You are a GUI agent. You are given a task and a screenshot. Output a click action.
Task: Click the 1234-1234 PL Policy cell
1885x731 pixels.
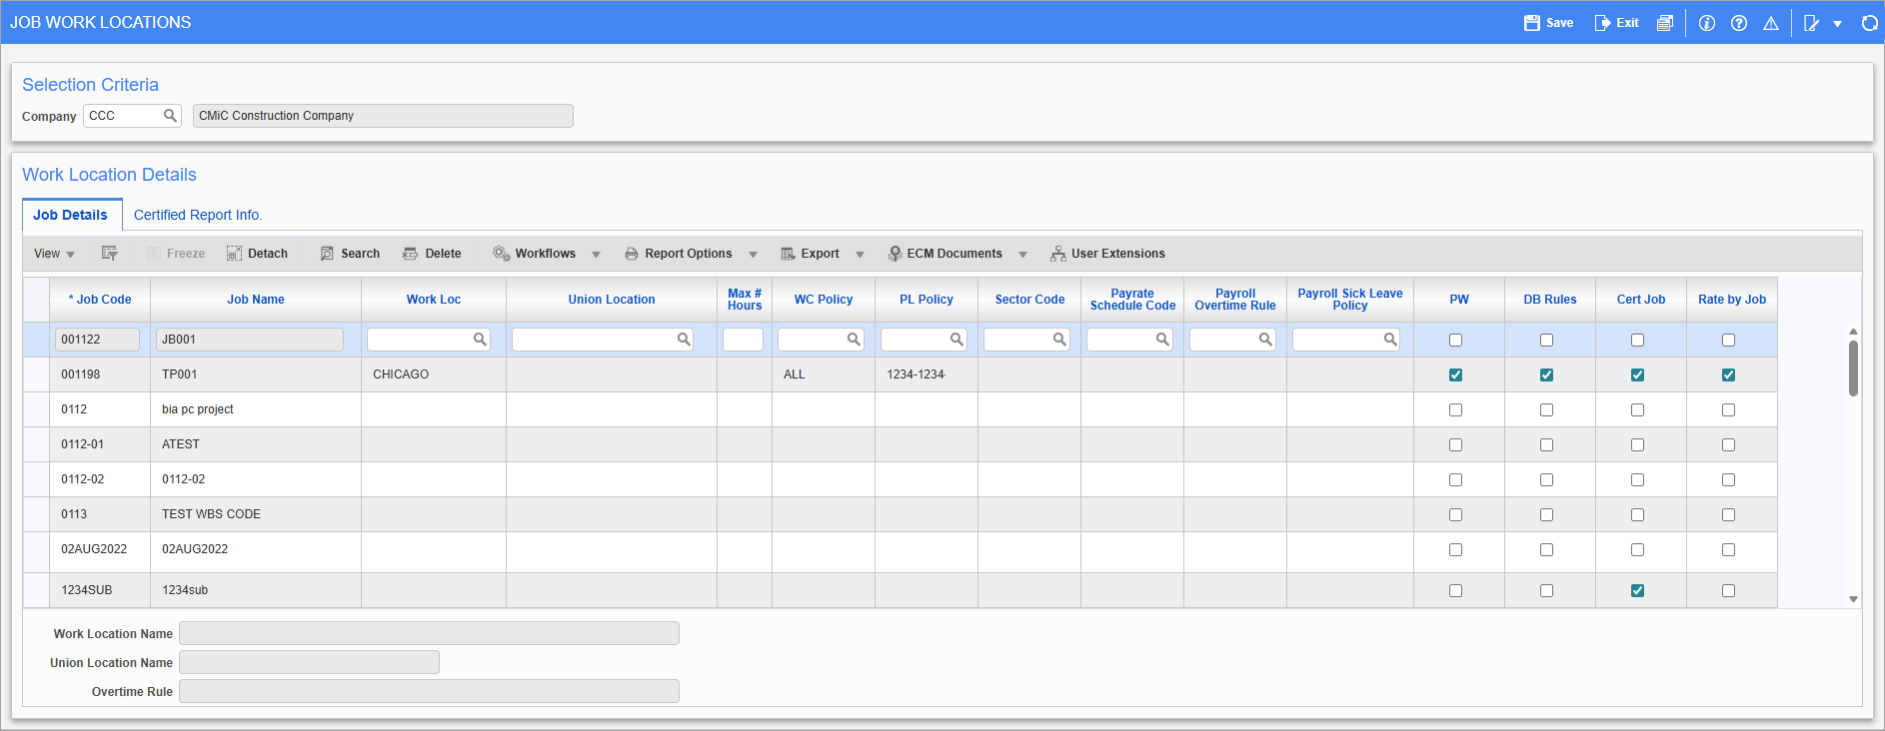click(x=927, y=374)
